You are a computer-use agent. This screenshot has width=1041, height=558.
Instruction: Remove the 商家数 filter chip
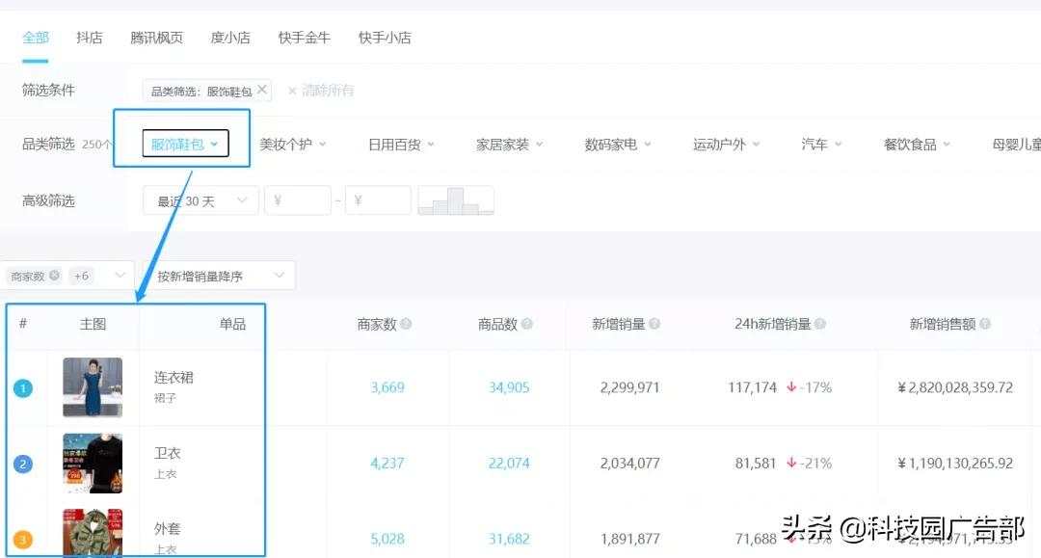point(54,274)
